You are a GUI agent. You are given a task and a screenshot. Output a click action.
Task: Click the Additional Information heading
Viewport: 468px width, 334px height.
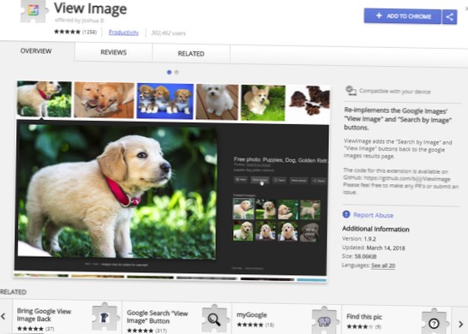[375, 229]
